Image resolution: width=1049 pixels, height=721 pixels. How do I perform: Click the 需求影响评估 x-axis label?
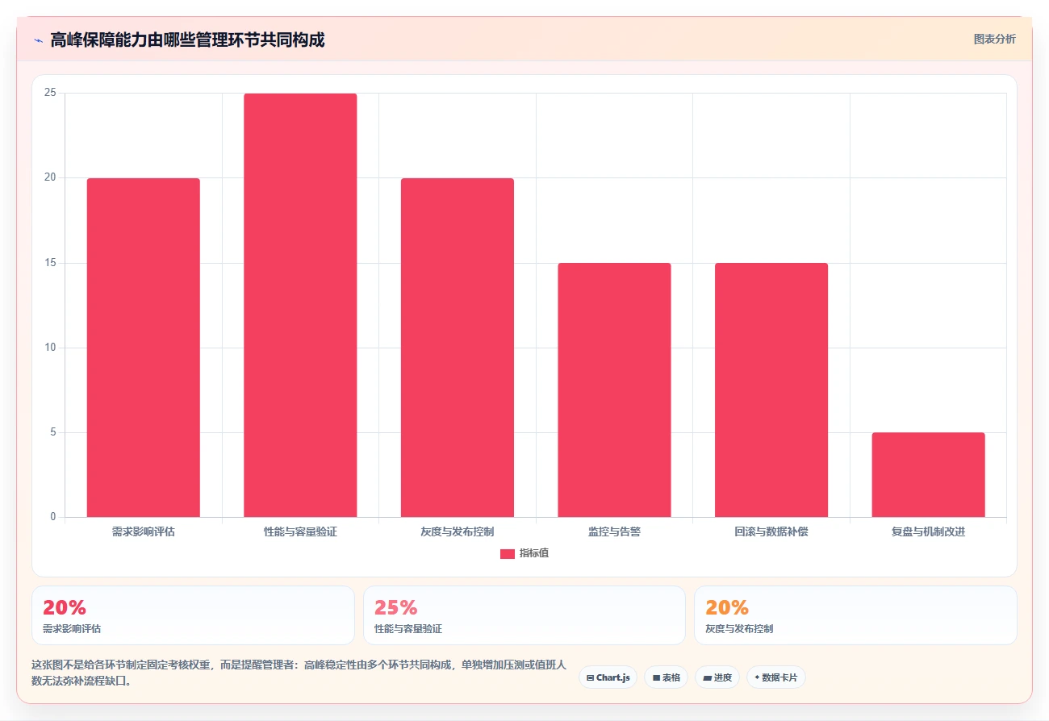tap(144, 532)
